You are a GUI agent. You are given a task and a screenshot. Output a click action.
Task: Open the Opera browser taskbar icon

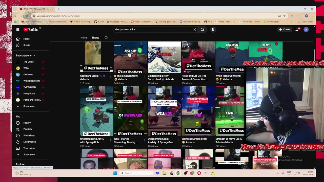(x=199, y=173)
